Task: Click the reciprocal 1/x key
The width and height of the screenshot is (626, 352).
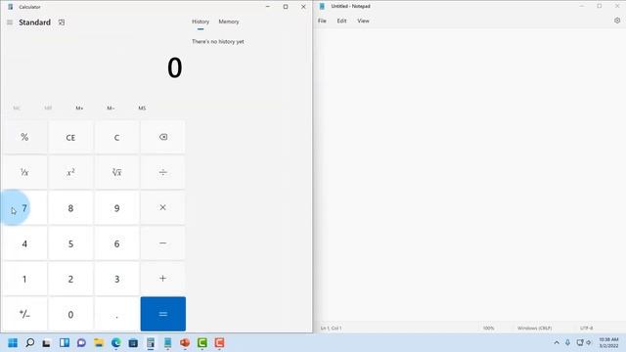Action: pyautogui.click(x=24, y=172)
